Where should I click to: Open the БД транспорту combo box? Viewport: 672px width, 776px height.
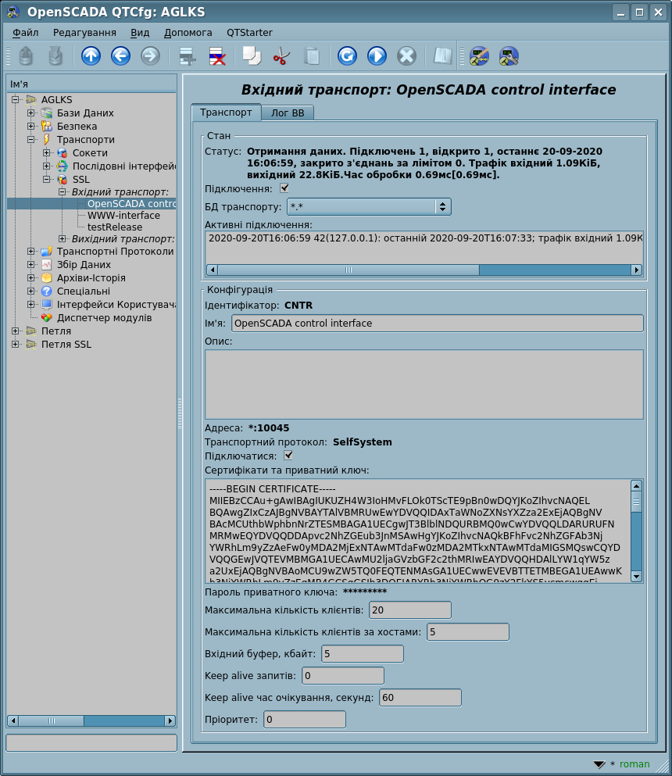pos(369,207)
